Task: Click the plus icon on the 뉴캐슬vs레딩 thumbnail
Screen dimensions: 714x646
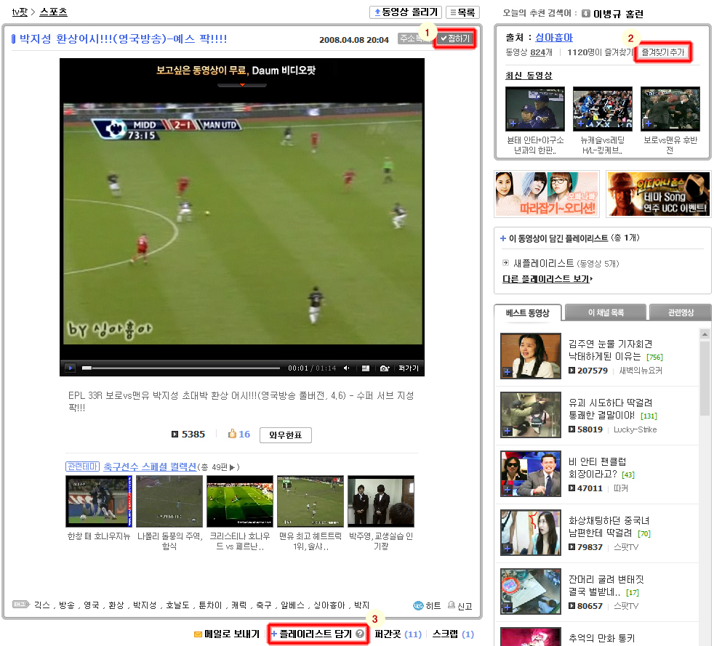Action: [x=581, y=124]
